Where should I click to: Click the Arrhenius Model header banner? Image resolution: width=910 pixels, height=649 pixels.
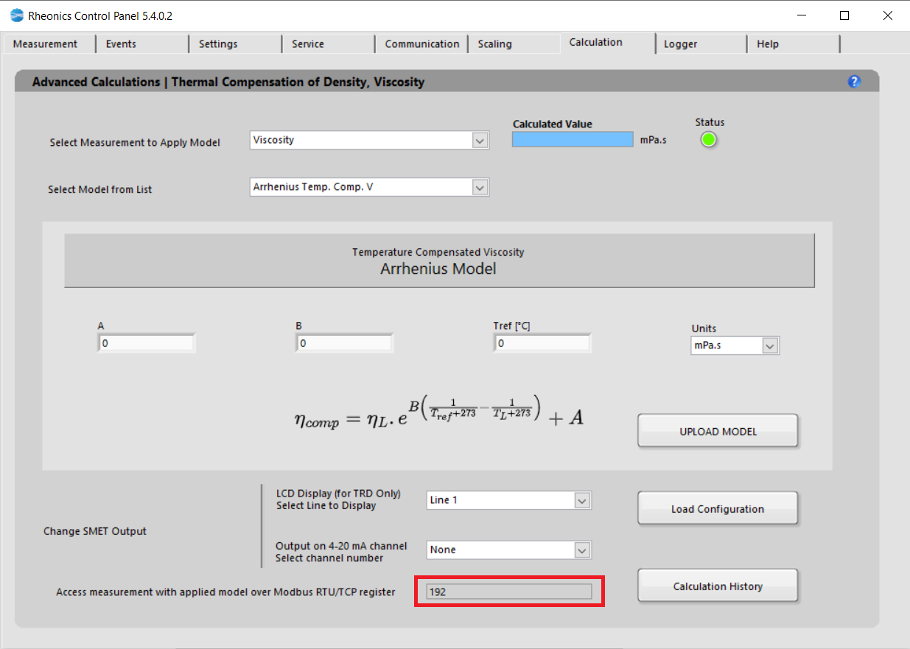[x=439, y=261]
